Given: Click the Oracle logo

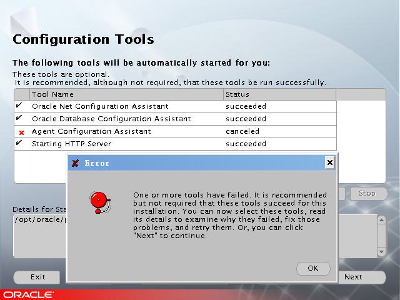Looking at the screenshot, I should (x=28, y=295).
